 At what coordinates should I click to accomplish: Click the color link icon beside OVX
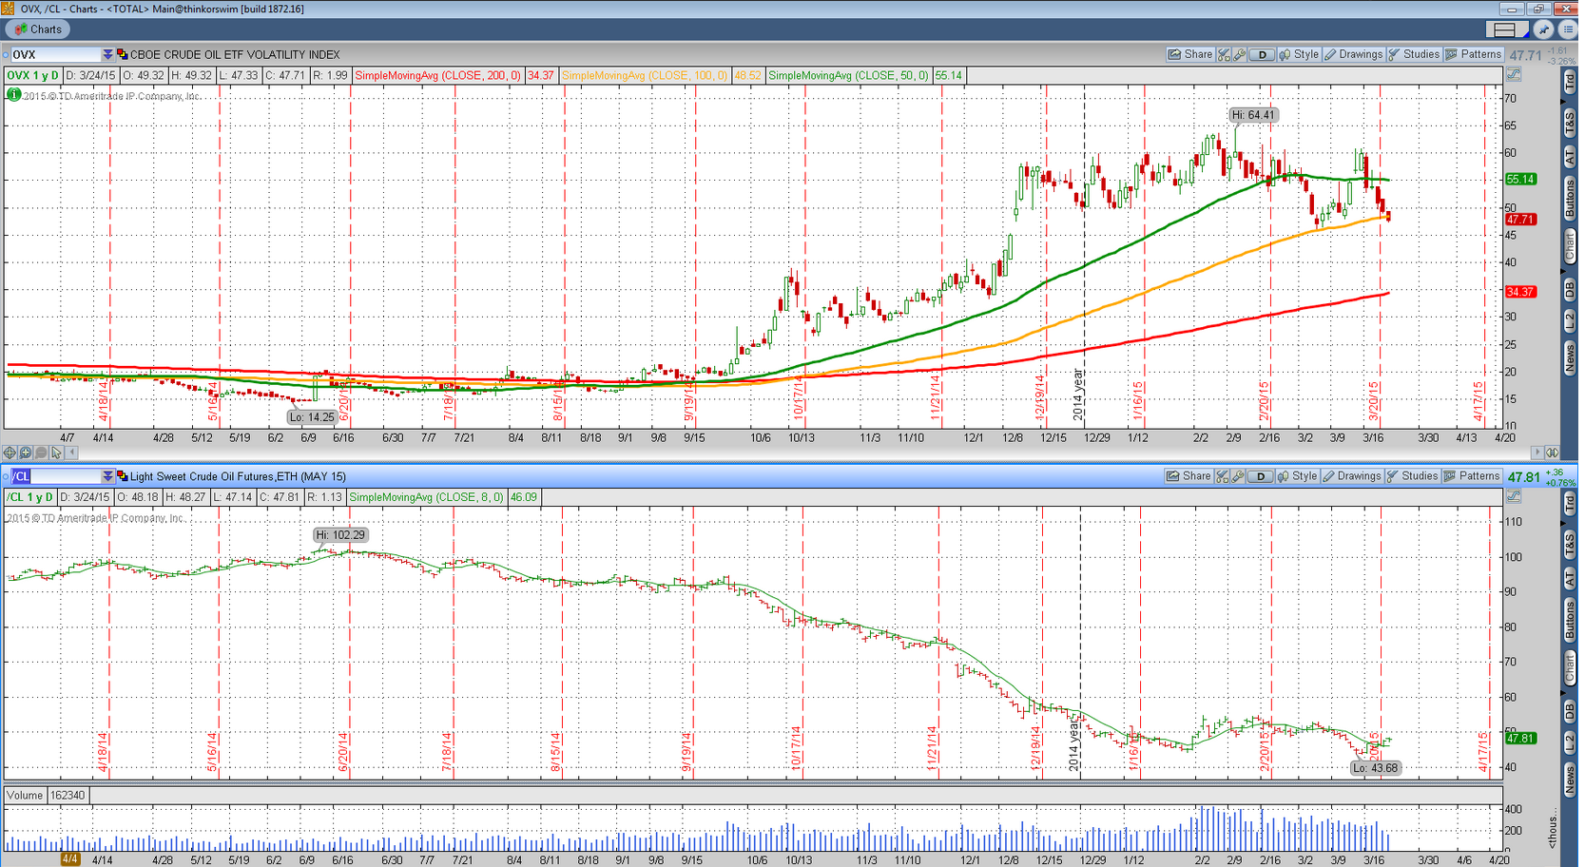(122, 54)
